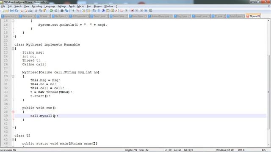Open the Function List toolbar icon
This screenshot has height=152, width=271.
pyautogui.click(x=117, y=11)
